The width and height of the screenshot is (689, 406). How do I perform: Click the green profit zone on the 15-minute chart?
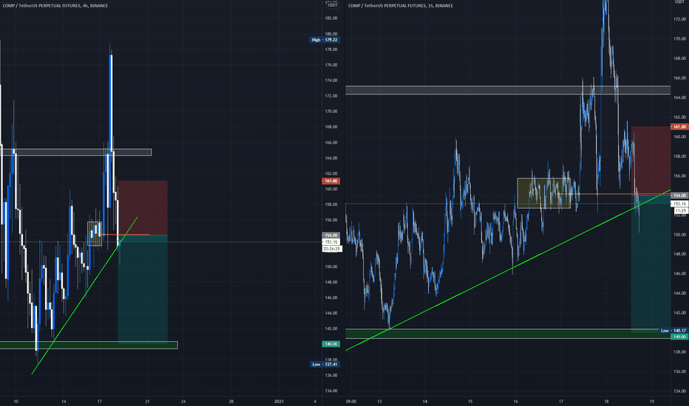651,263
